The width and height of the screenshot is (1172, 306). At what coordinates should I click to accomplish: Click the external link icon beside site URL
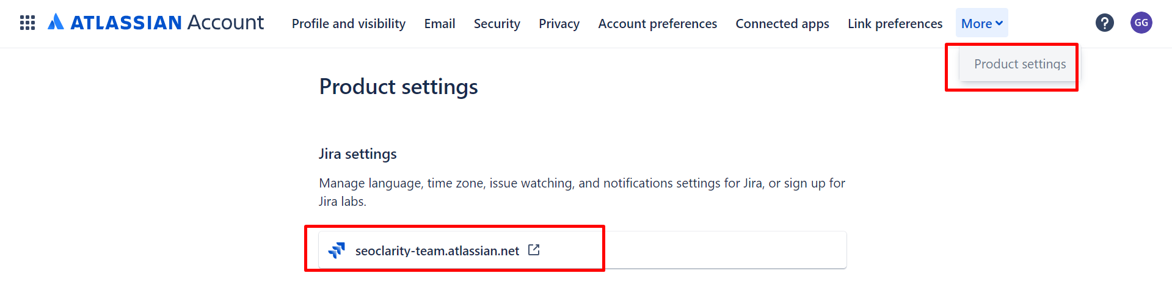534,250
